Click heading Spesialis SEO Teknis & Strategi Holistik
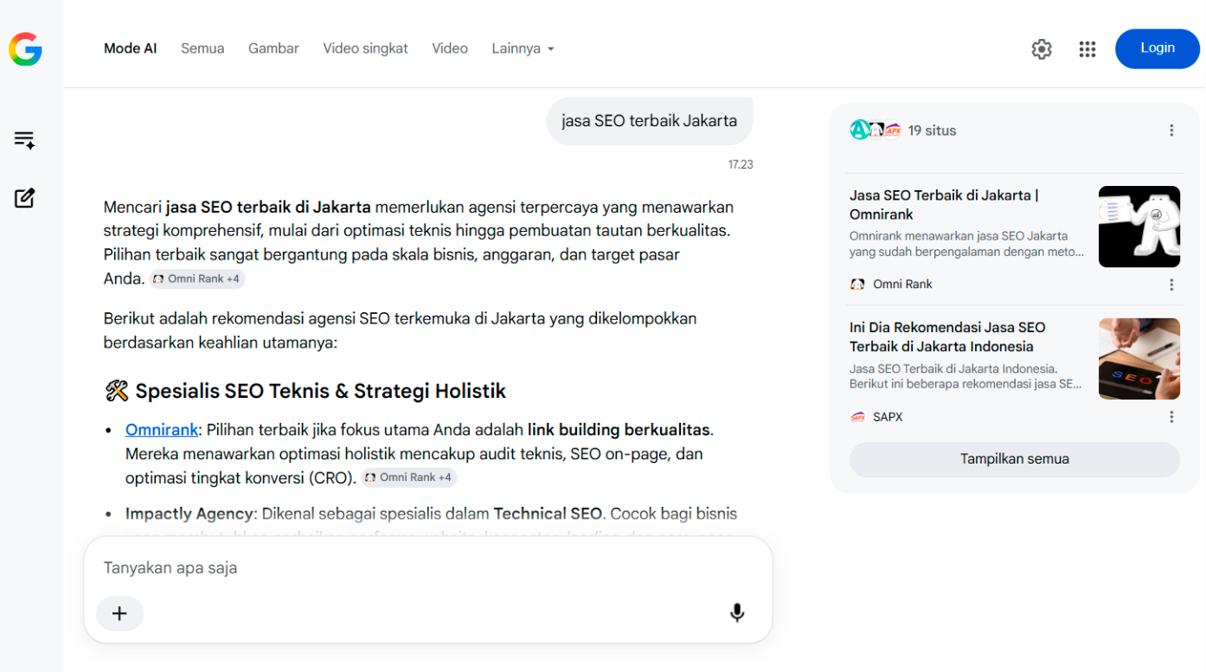The image size is (1206, 672). point(320,391)
